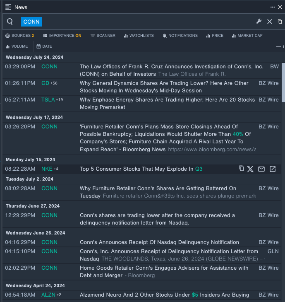Open the Watchlists filter
The height and width of the screenshot is (302, 285).
point(139,36)
